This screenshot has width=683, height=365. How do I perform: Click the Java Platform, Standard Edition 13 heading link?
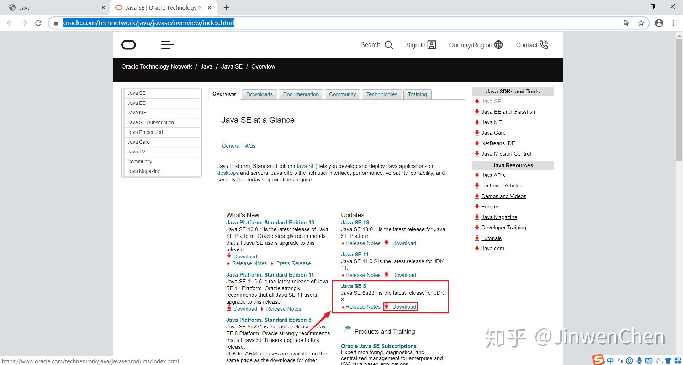270,223
